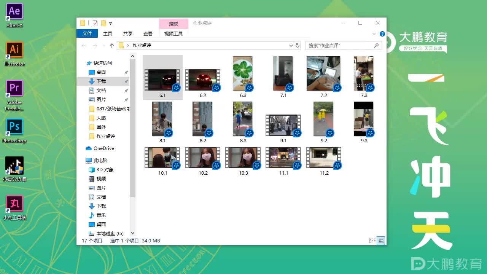Select video file 10.2
The width and height of the screenshot is (487, 274).
tap(203, 161)
